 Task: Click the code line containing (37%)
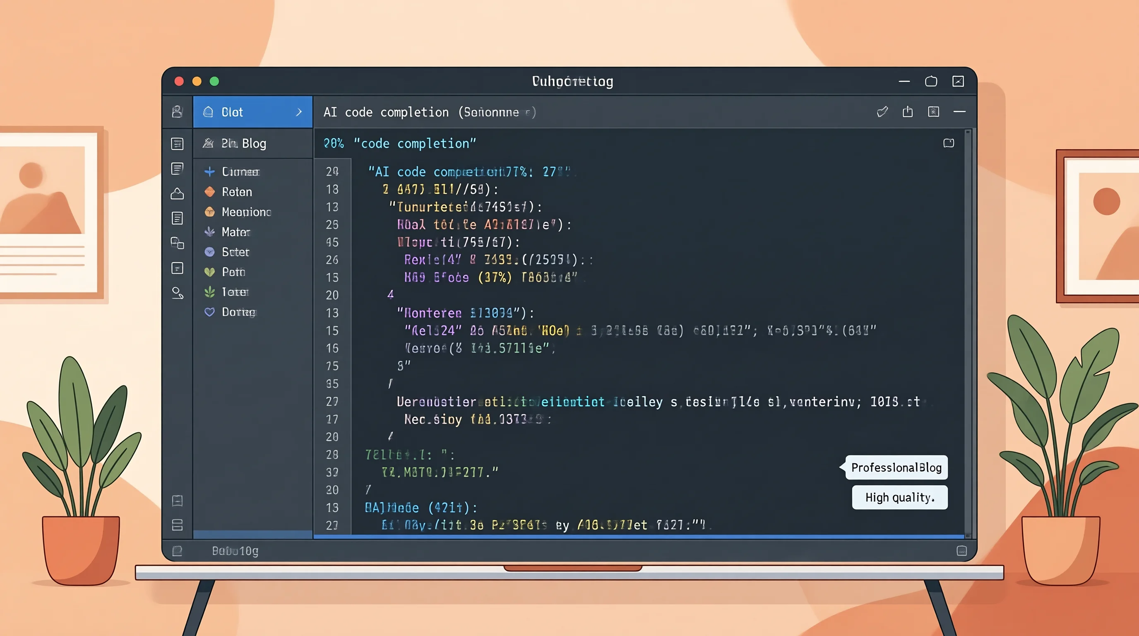[490, 277]
